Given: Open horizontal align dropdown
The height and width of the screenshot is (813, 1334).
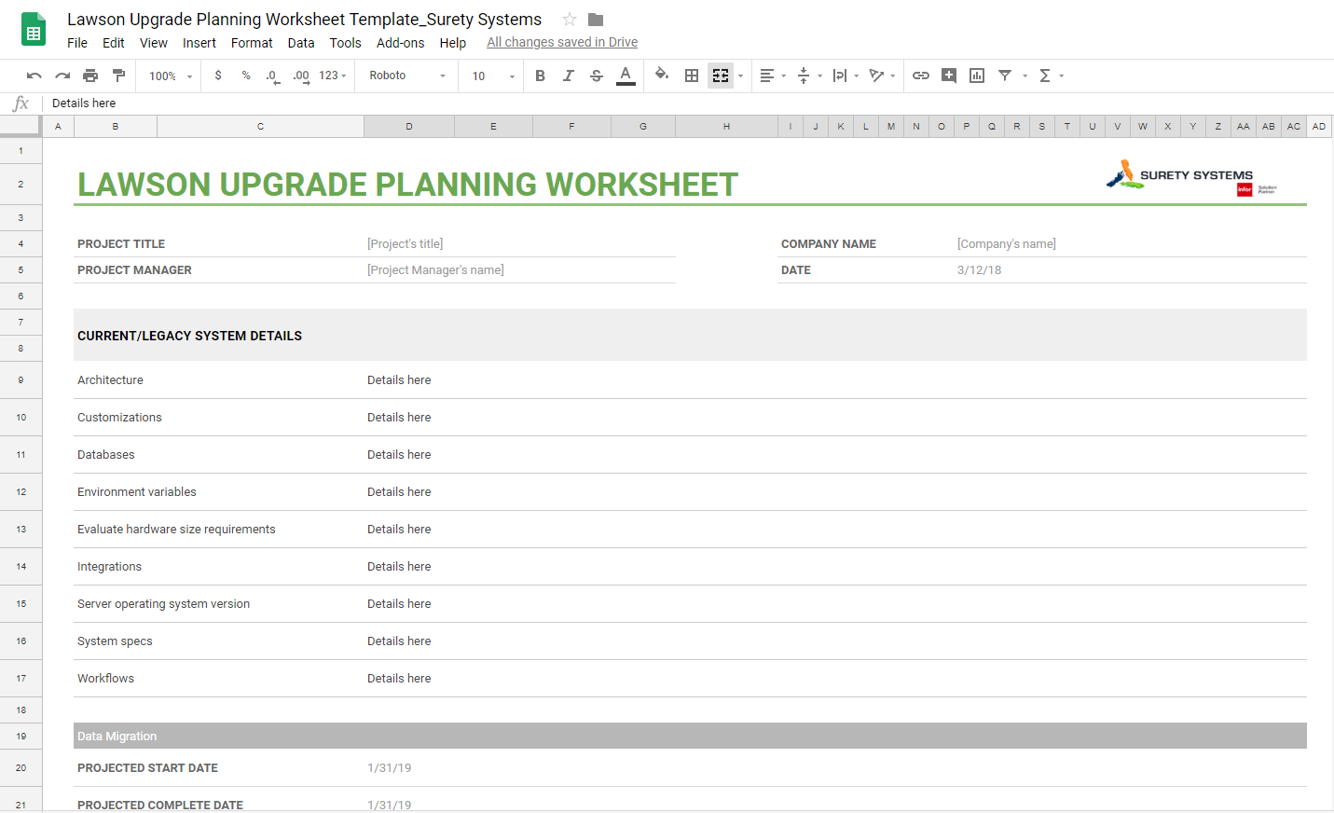Looking at the screenshot, I should [x=773, y=76].
